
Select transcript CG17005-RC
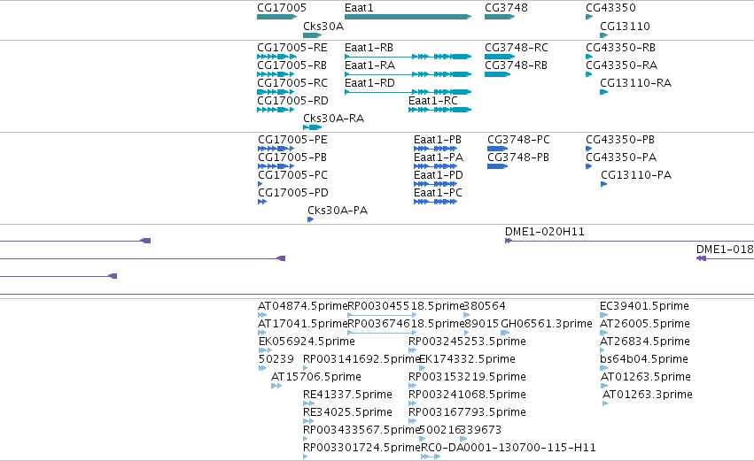pyautogui.click(x=276, y=92)
